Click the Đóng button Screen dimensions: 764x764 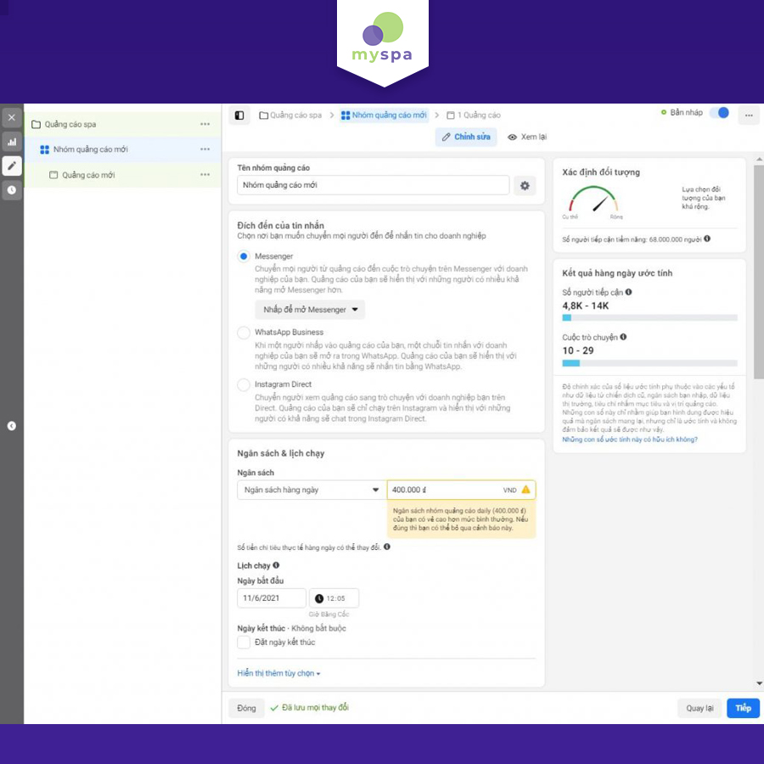246,708
